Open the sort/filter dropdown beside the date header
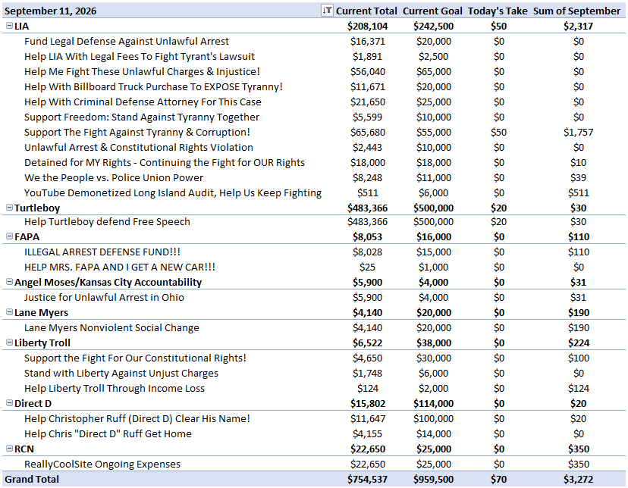 327,11
